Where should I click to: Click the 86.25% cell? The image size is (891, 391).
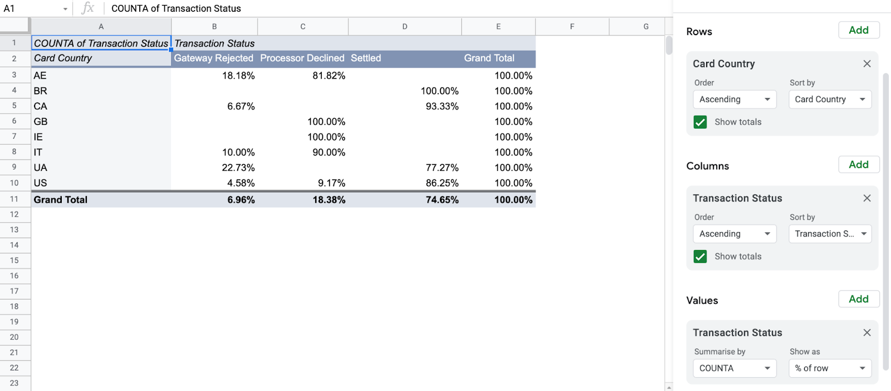(405, 183)
